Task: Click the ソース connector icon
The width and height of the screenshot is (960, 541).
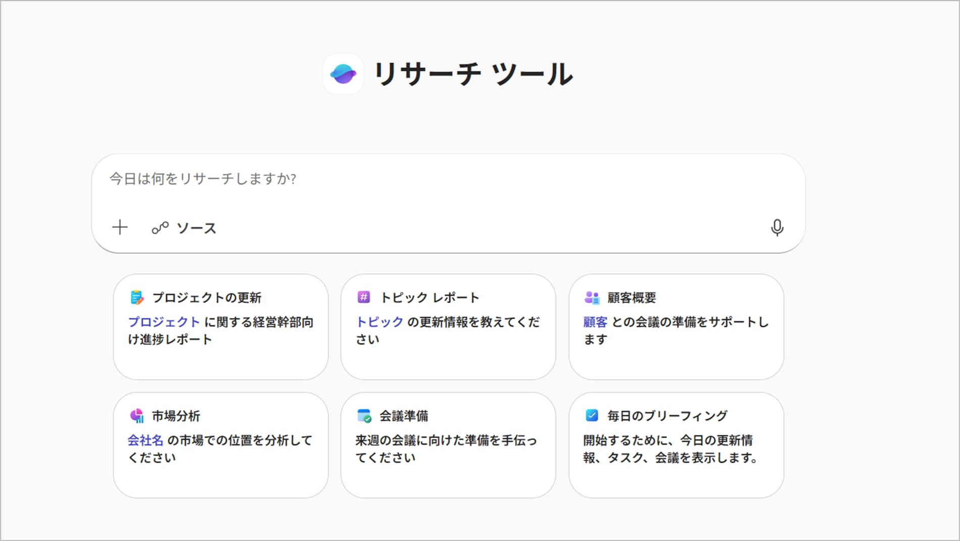Action: tap(160, 228)
